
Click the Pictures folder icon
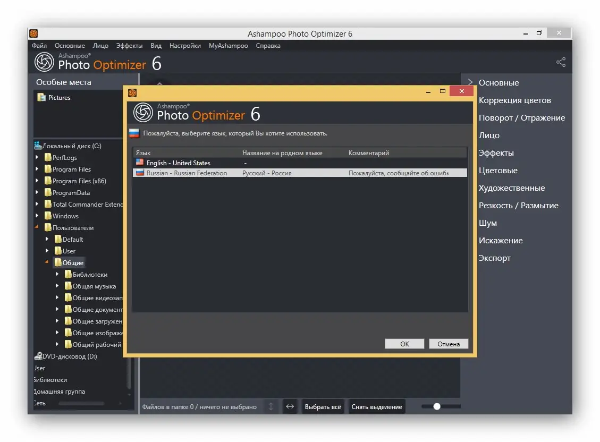click(x=41, y=97)
